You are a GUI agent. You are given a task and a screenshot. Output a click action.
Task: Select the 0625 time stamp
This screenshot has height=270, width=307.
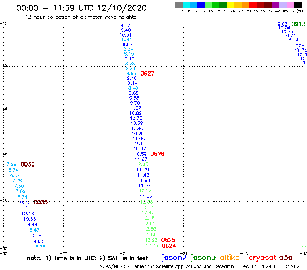pos(168,240)
